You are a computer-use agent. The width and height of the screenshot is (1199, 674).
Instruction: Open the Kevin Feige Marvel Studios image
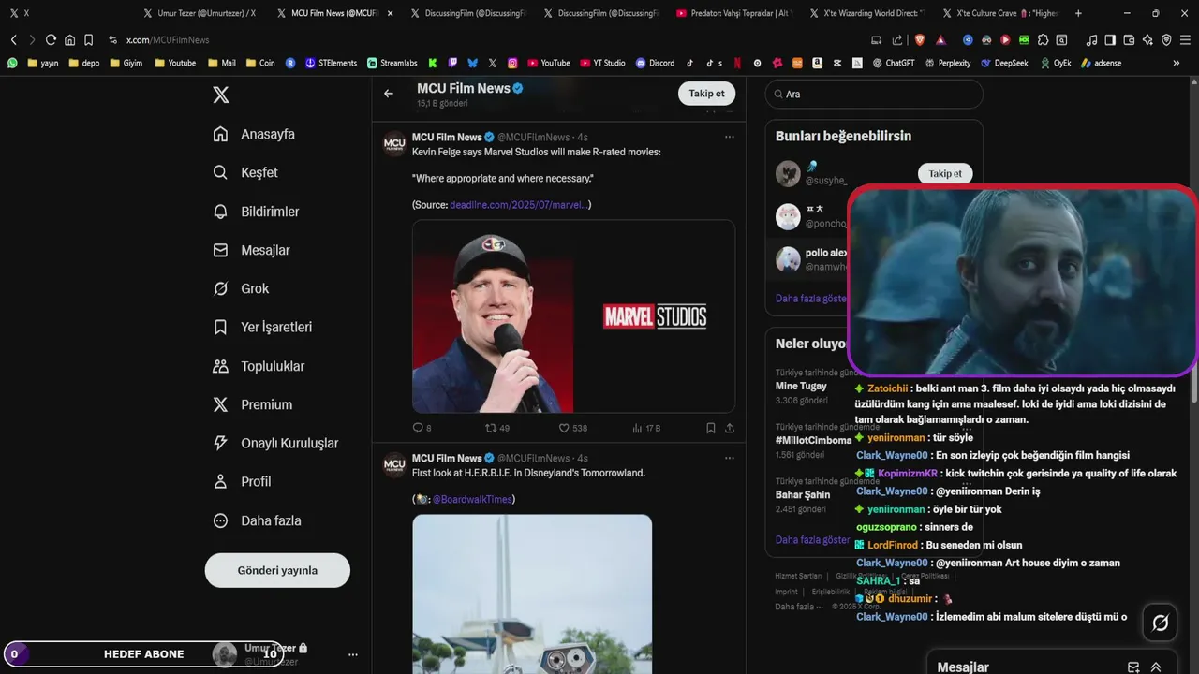(573, 316)
